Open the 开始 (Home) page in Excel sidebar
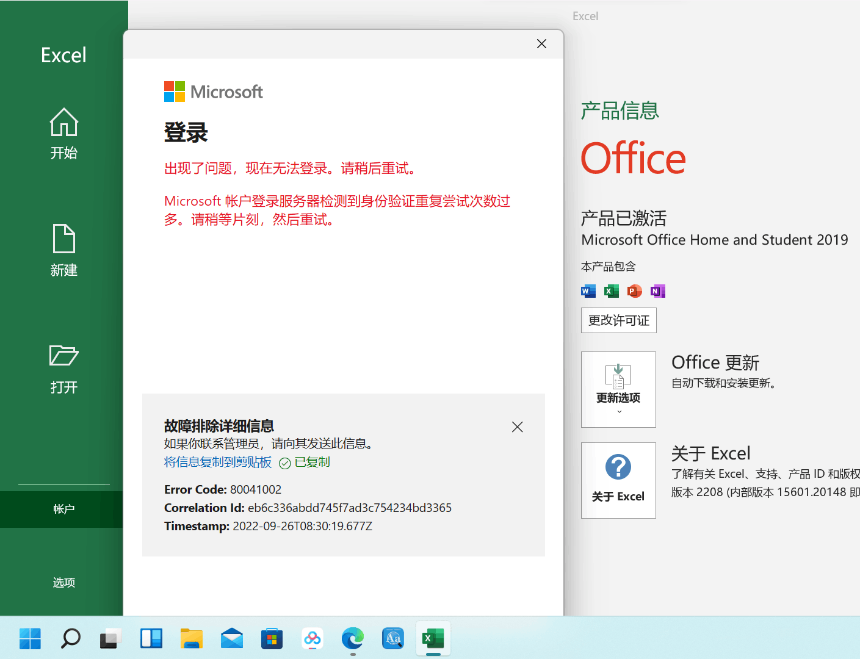This screenshot has width=860, height=659. point(63,134)
